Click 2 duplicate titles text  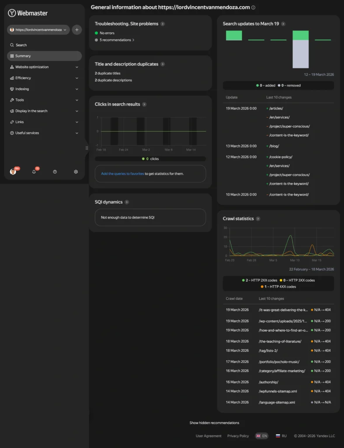point(108,73)
